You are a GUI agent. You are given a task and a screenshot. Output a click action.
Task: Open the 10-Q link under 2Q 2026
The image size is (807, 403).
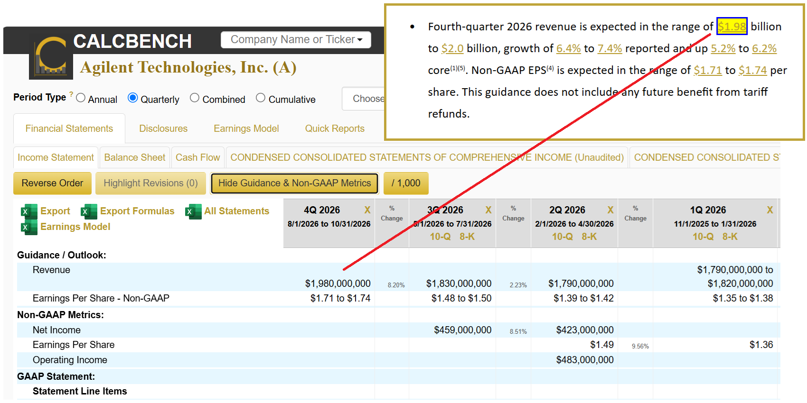tap(563, 237)
